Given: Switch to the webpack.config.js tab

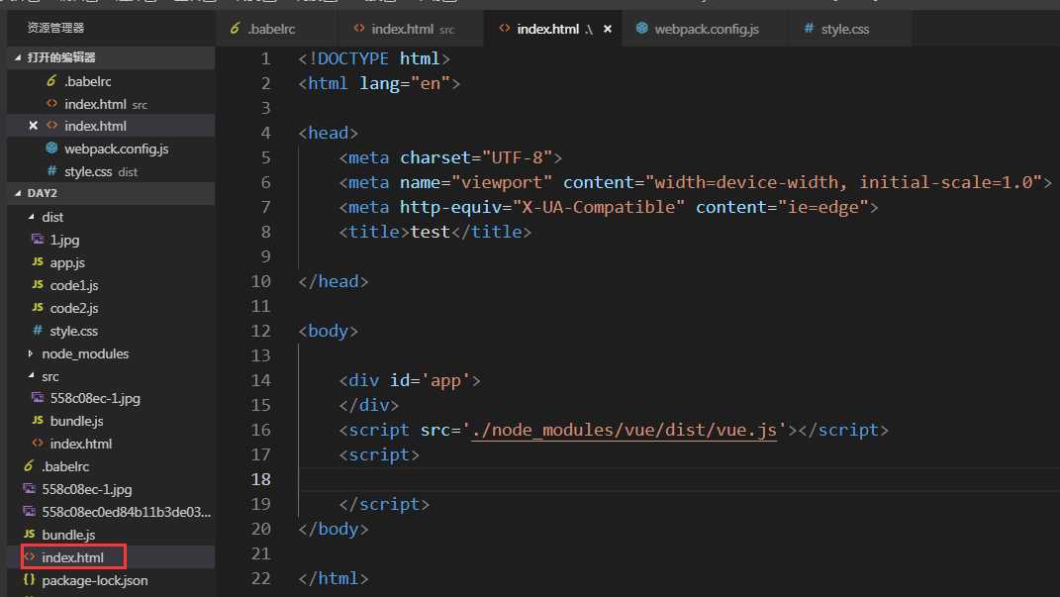Looking at the screenshot, I should pos(707,29).
